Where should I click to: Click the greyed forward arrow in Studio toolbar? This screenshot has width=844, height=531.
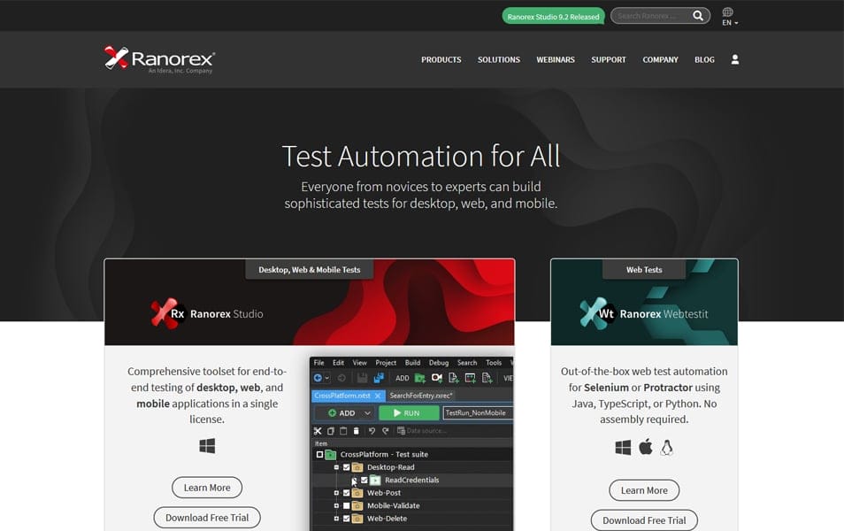(341, 378)
